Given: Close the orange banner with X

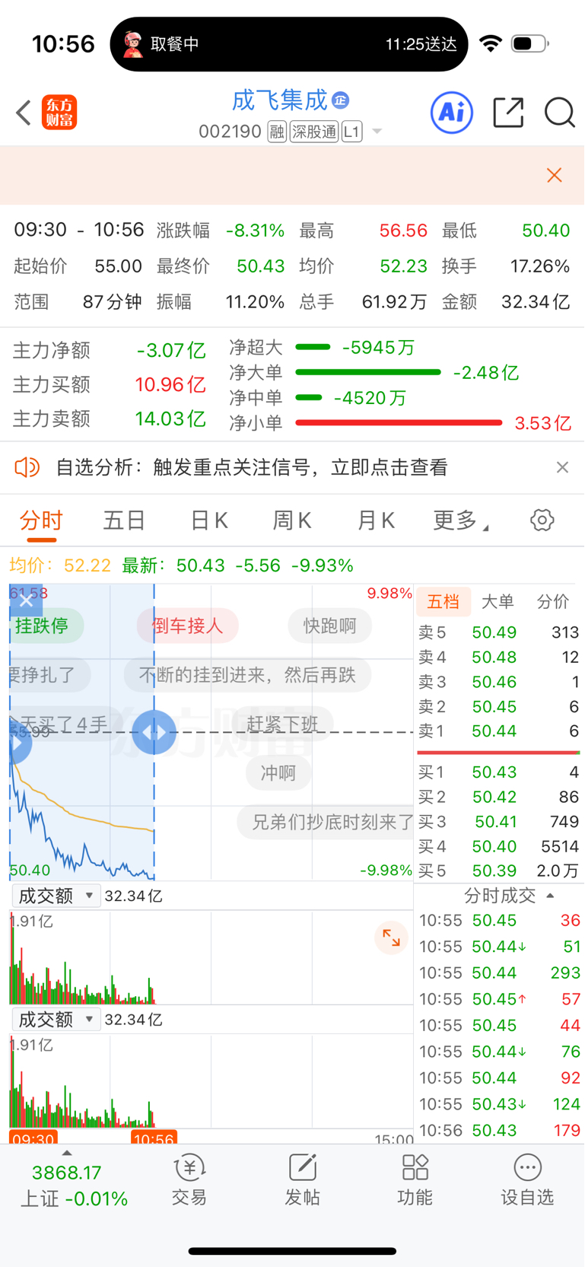Looking at the screenshot, I should click(x=555, y=175).
